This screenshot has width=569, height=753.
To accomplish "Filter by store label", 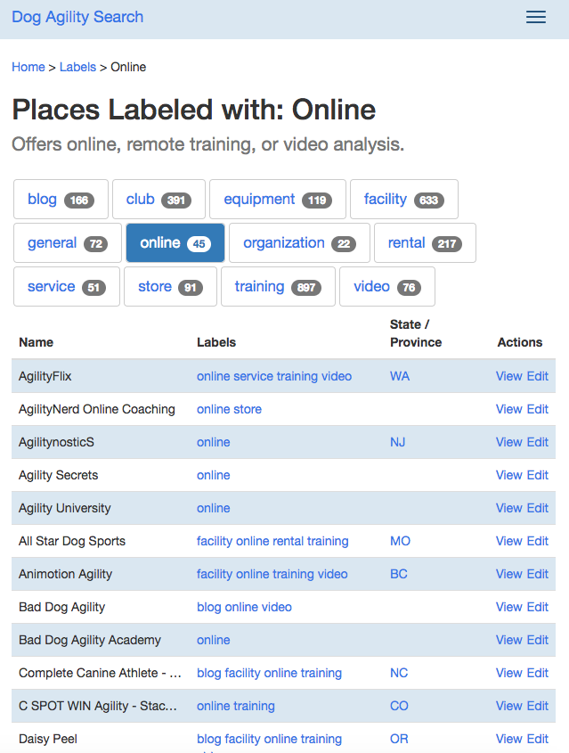I will coord(170,287).
